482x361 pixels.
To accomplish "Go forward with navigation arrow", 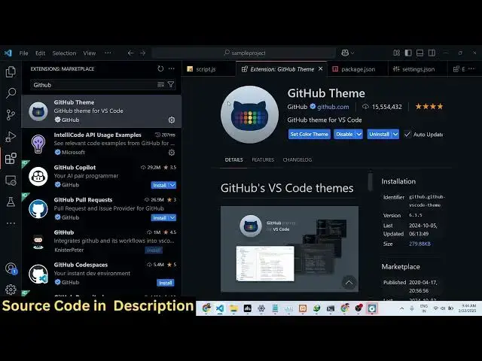I will pyautogui.click(x=142, y=53).
